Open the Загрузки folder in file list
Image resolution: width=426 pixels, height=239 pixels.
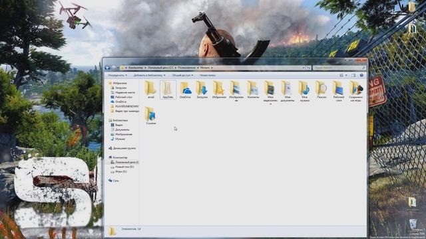[x=202, y=90]
